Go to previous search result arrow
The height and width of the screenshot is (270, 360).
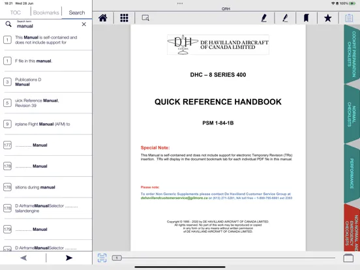(x=23, y=258)
